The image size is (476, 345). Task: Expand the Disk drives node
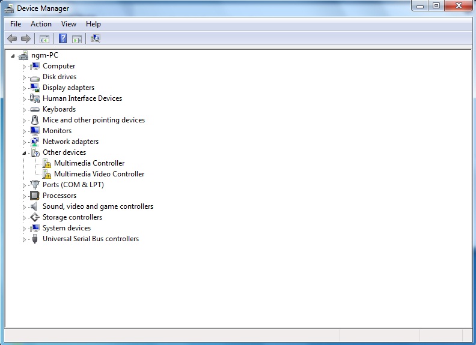[x=24, y=77]
